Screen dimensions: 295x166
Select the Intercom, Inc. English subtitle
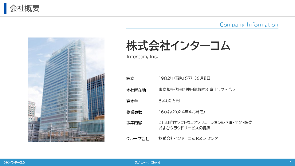(142, 57)
